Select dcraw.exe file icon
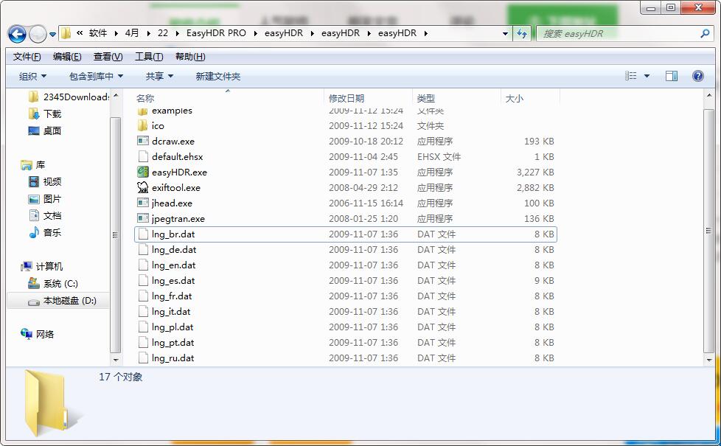The width and height of the screenshot is (721, 446). [x=142, y=141]
